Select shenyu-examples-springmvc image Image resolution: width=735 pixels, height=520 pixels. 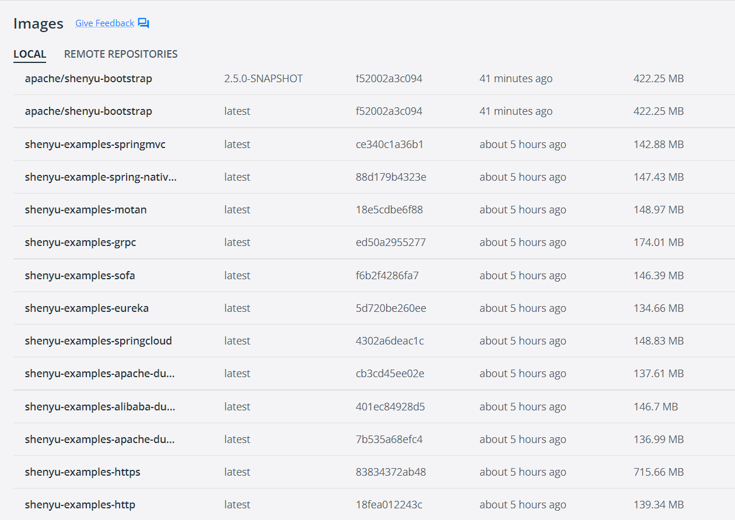(95, 145)
